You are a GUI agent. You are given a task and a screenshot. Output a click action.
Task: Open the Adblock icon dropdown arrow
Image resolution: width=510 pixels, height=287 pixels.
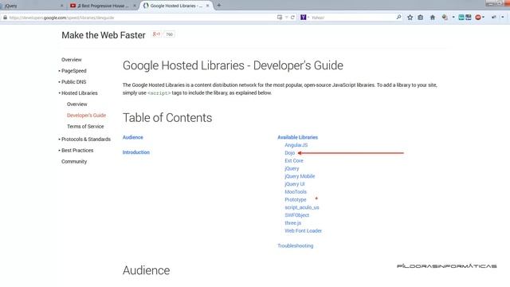click(484, 18)
